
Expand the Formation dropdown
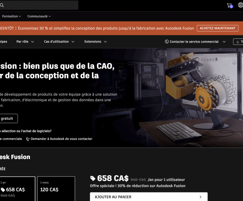12,16
